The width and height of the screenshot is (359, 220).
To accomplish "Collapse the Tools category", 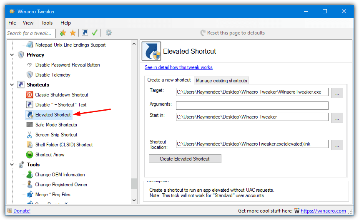I will 12,165.
